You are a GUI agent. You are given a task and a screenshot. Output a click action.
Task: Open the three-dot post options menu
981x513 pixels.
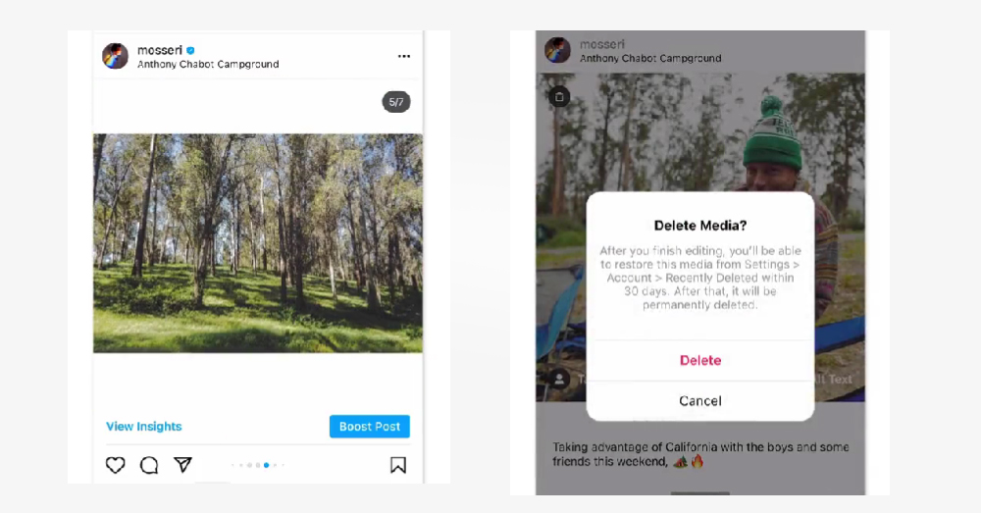pyautogui.click(x=404, y=56)
